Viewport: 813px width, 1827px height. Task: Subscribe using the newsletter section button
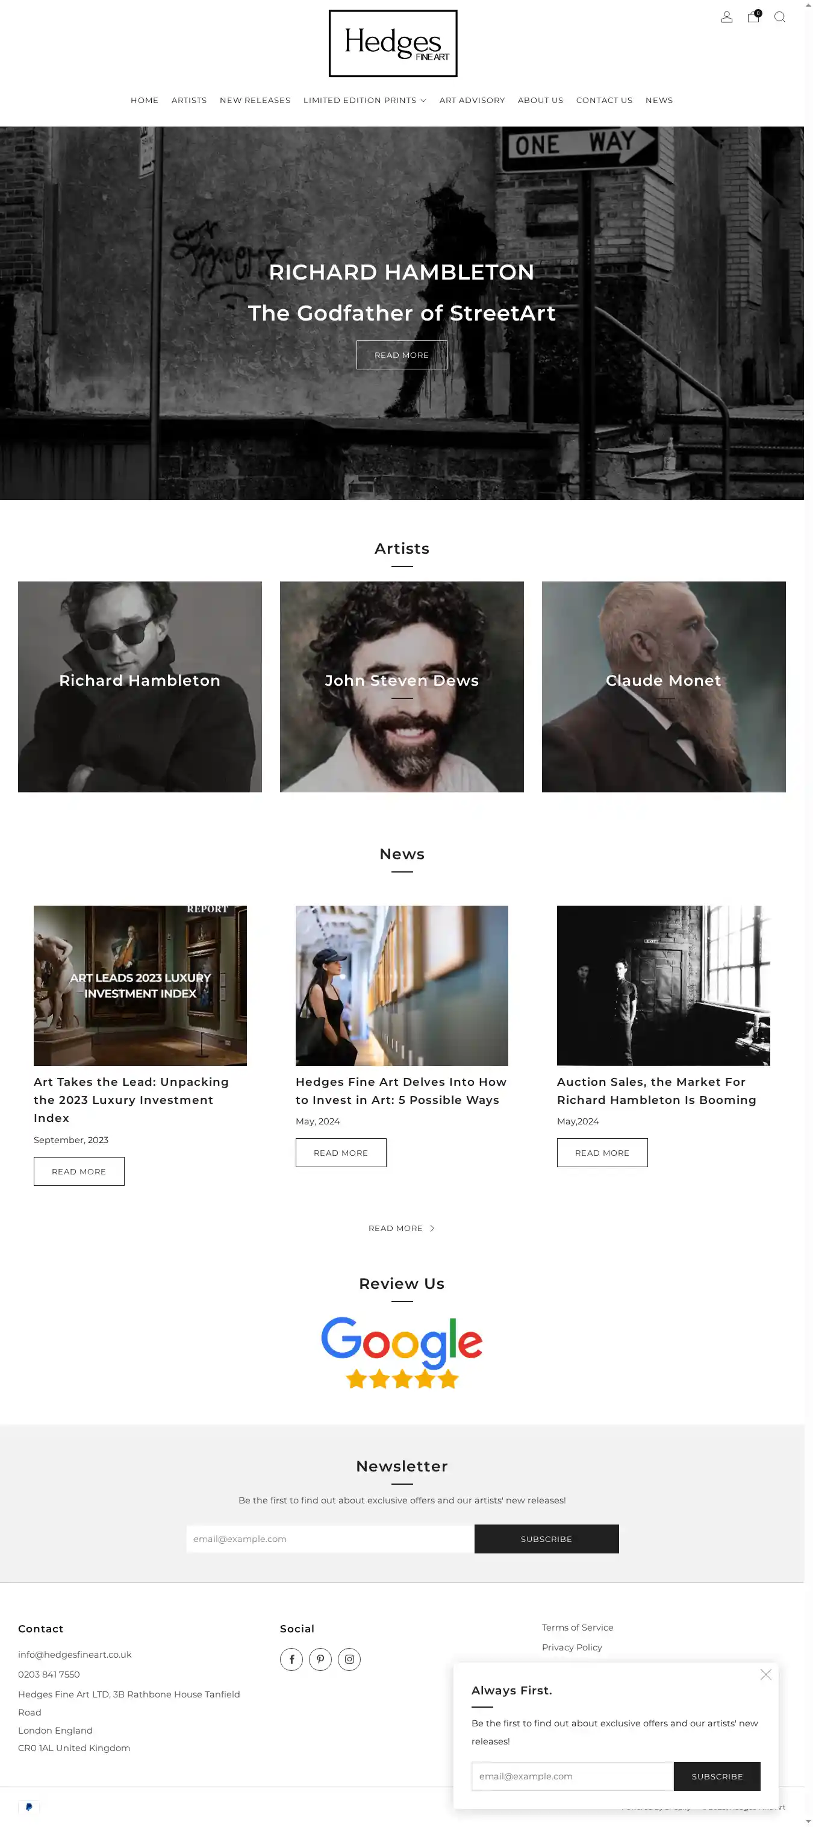pos(546,1539)
